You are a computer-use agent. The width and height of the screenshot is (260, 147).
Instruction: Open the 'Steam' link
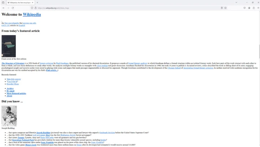(79, 145)
